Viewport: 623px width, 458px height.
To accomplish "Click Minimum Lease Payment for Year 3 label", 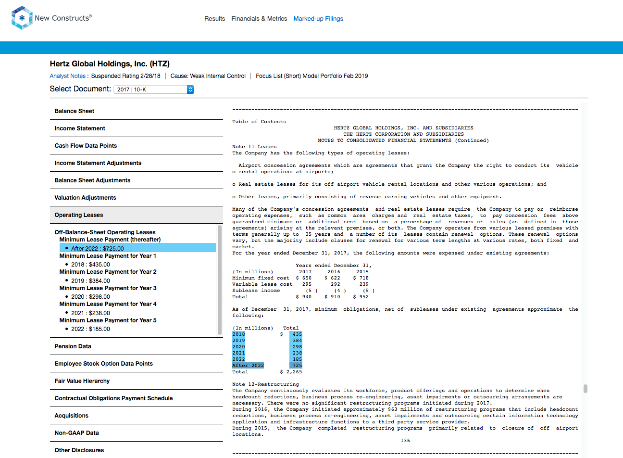I will [x=108, y=288].
